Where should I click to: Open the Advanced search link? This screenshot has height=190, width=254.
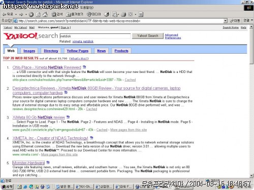(171, 35)
